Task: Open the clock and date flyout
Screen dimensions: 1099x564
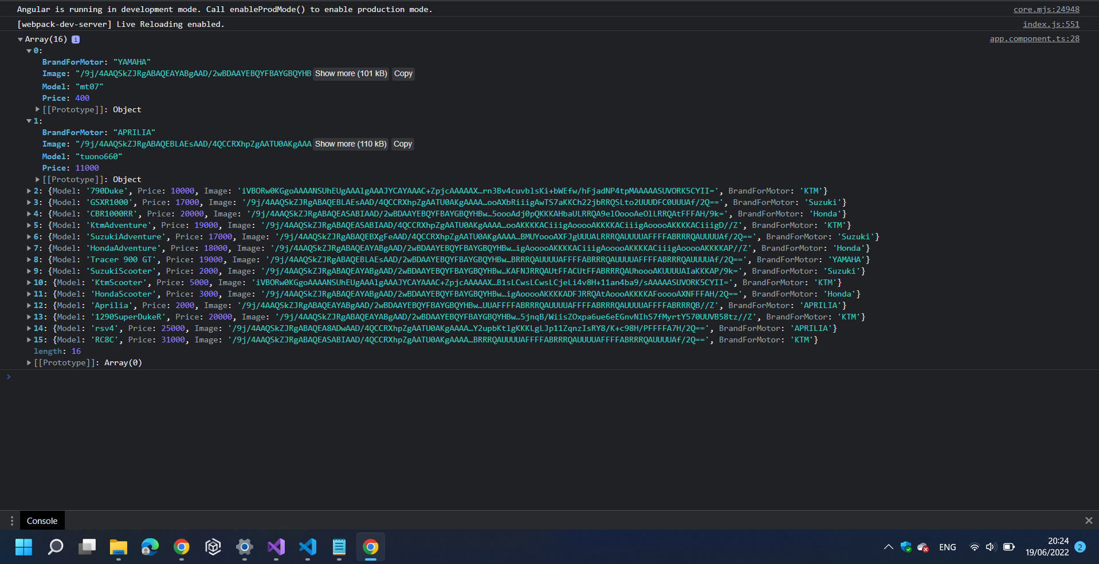Action: (x=1047, y=547)
